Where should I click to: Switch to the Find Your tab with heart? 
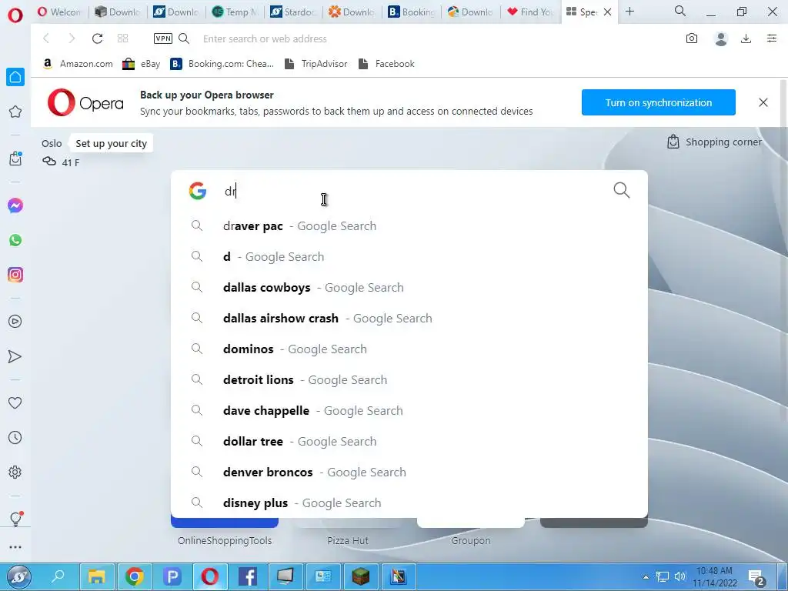click(x=529, y=12)
